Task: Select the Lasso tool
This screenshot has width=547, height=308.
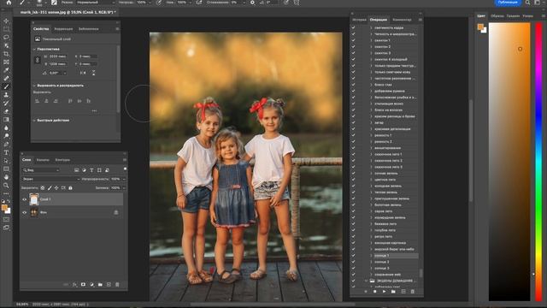Action: point(6,37)
